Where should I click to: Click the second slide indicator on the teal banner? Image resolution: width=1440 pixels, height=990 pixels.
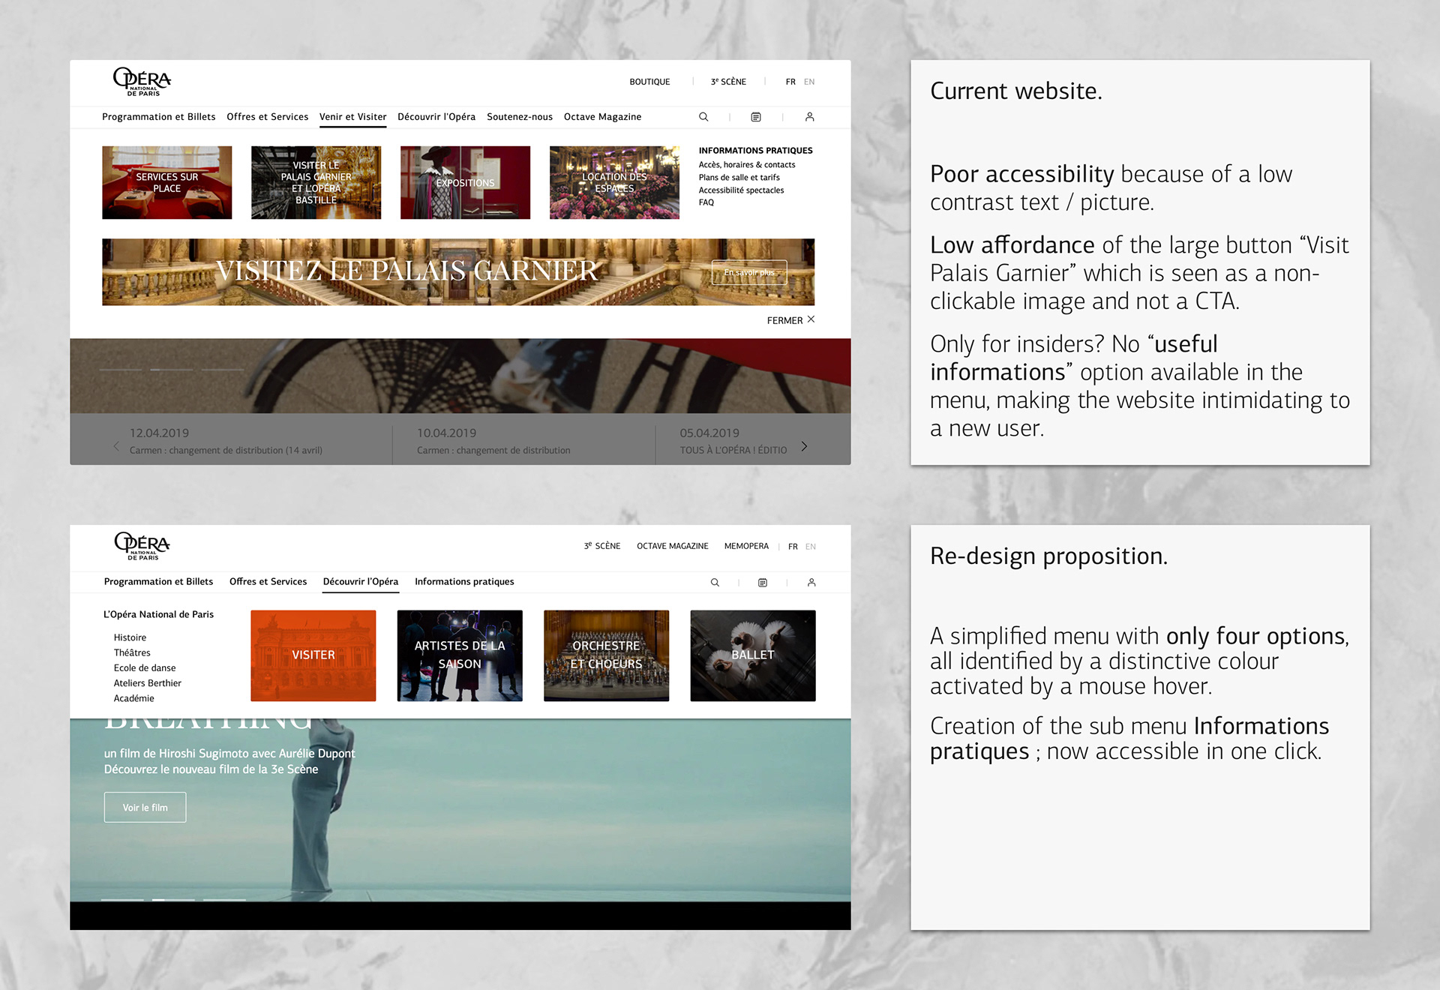(x=173, y=899)
